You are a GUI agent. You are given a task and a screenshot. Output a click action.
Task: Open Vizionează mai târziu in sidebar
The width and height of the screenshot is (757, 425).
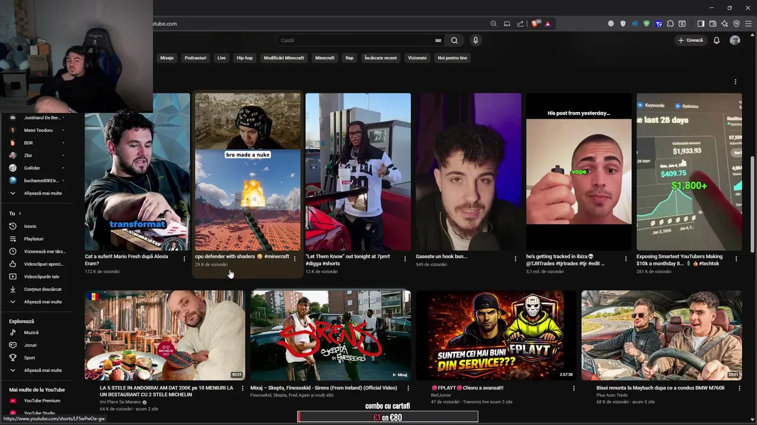[38, 251]
